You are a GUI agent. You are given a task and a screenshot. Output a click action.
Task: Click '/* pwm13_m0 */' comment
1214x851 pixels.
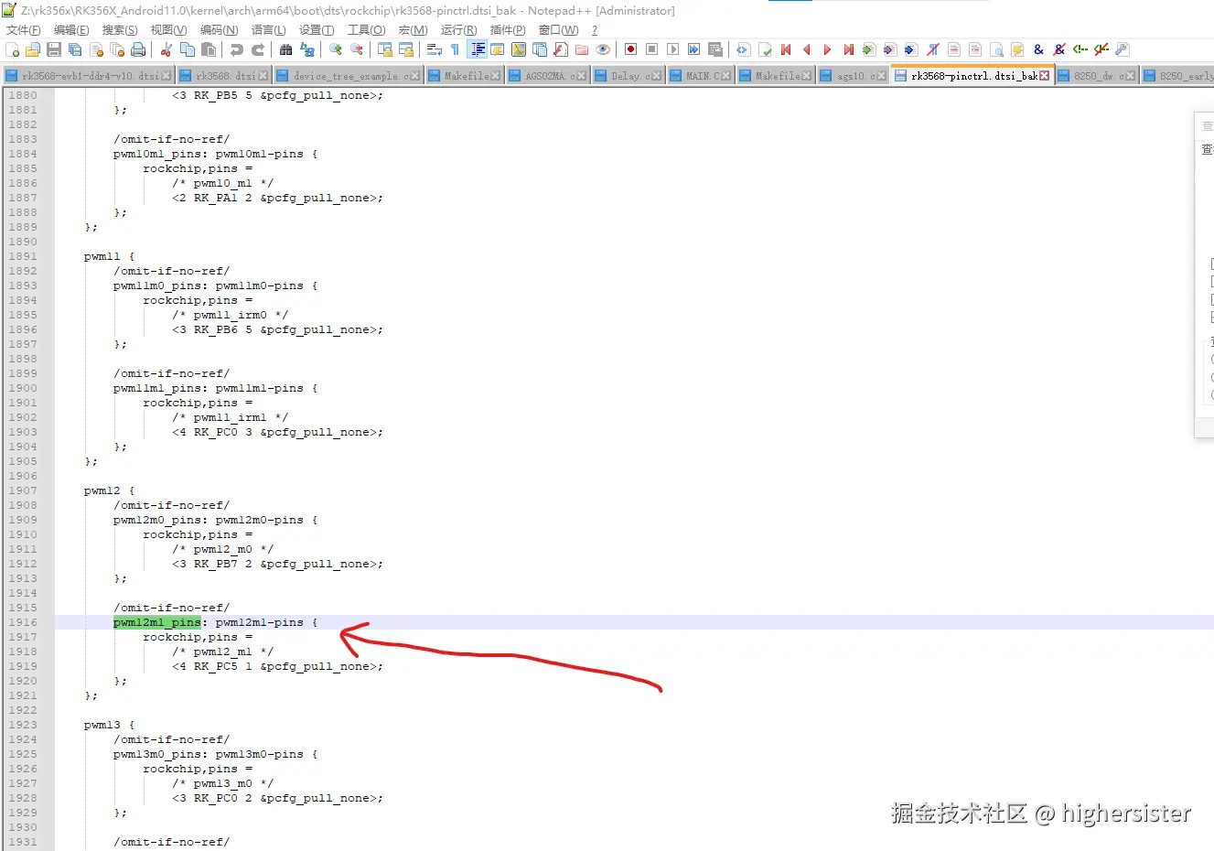tap(223, 783)
